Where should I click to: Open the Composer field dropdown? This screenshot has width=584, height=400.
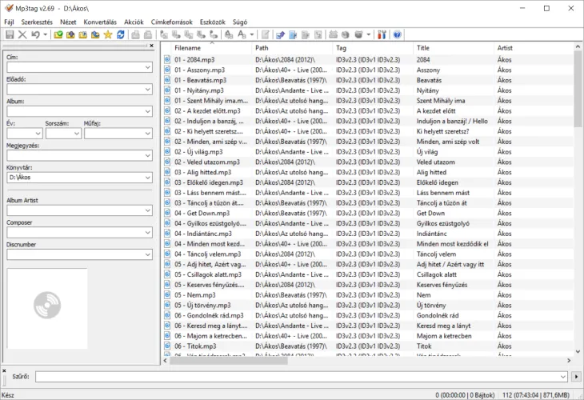tap(147, 233)
